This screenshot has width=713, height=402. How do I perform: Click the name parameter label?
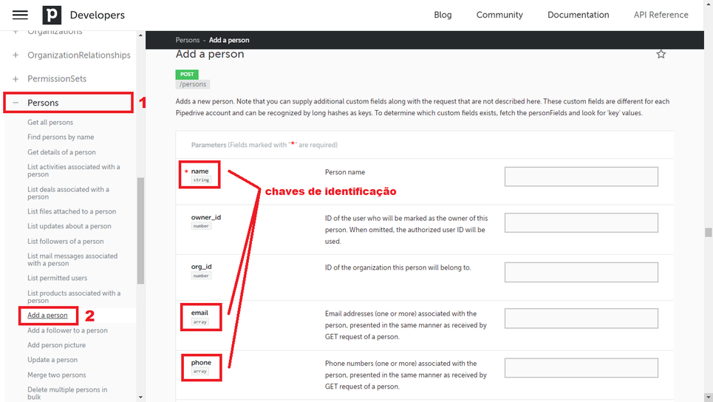tap(199, 171)
